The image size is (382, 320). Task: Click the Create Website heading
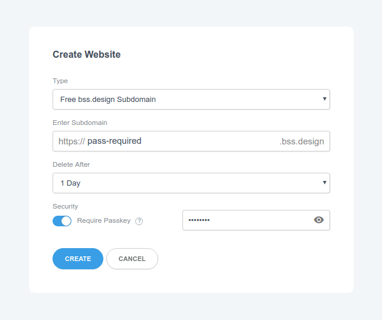86,54
